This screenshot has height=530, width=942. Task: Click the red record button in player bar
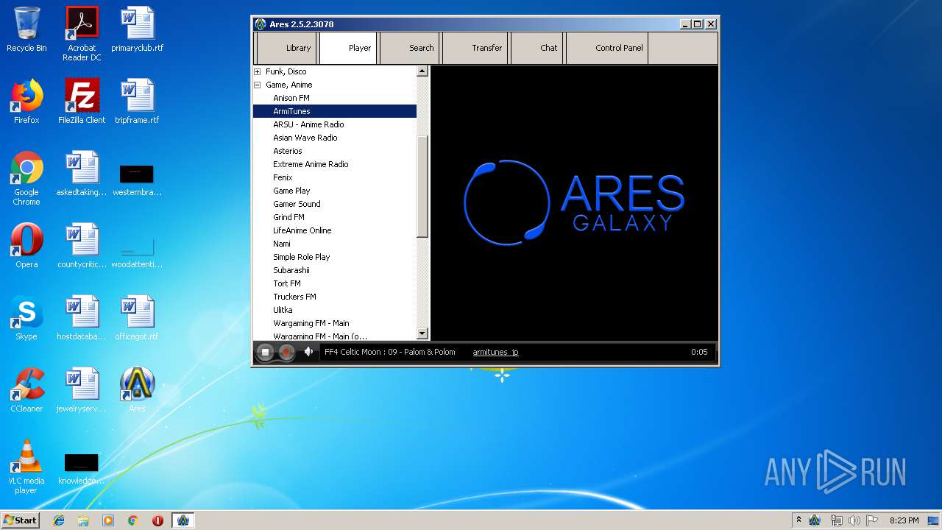click(286, 353)
